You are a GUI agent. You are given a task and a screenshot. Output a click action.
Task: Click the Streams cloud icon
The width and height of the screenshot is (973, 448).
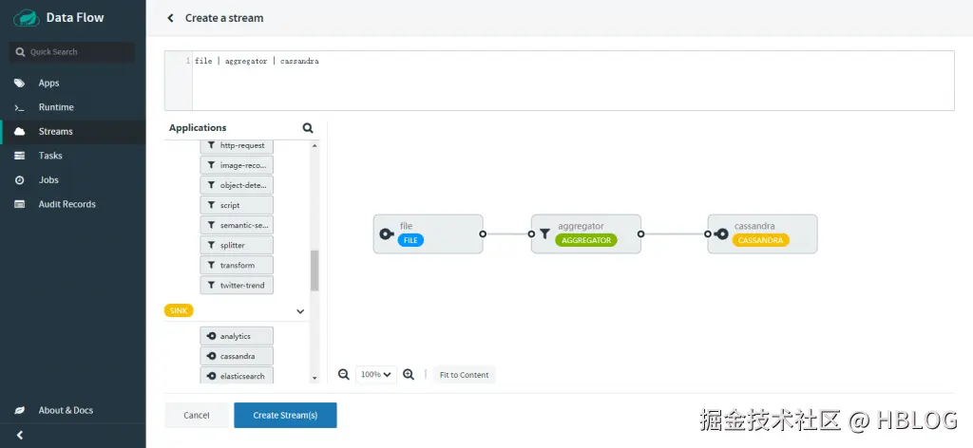(20, 131)
